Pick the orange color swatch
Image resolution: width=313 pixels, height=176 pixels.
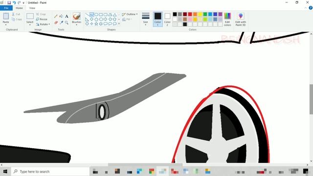click(x=195, y=14)
